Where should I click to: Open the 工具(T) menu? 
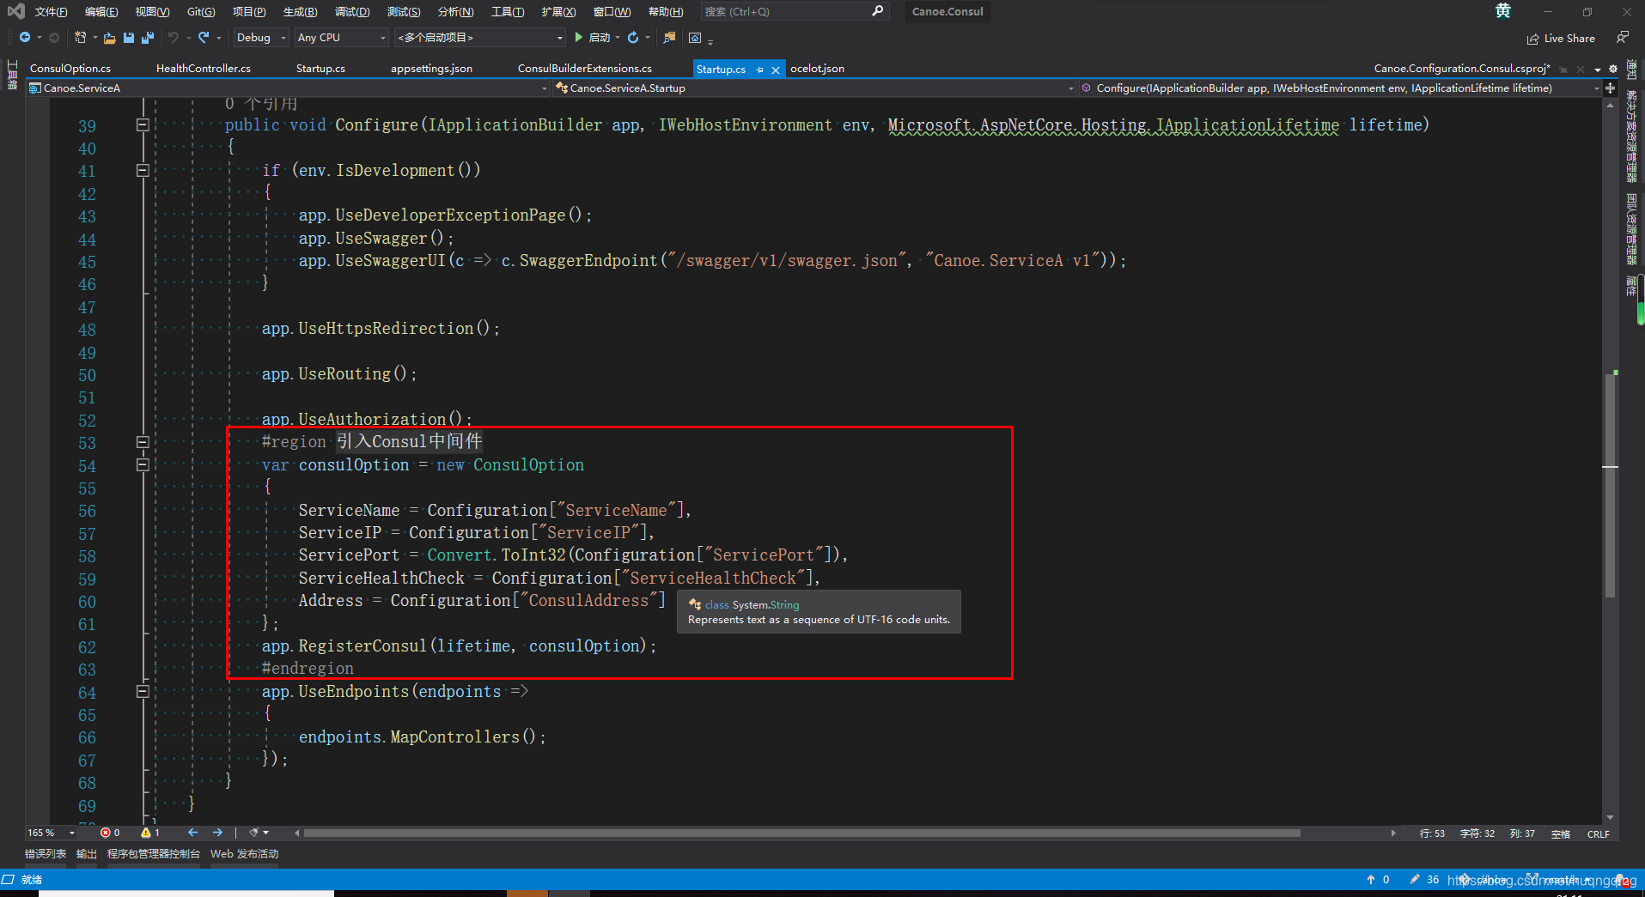[x=508, y=12]
